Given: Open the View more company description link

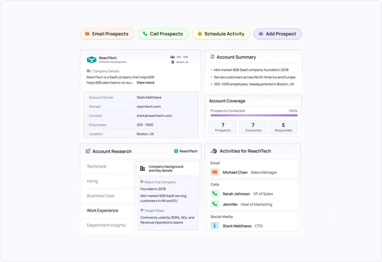Looking at the screenshot, I should pyautogui.click(x=145, y=82).
